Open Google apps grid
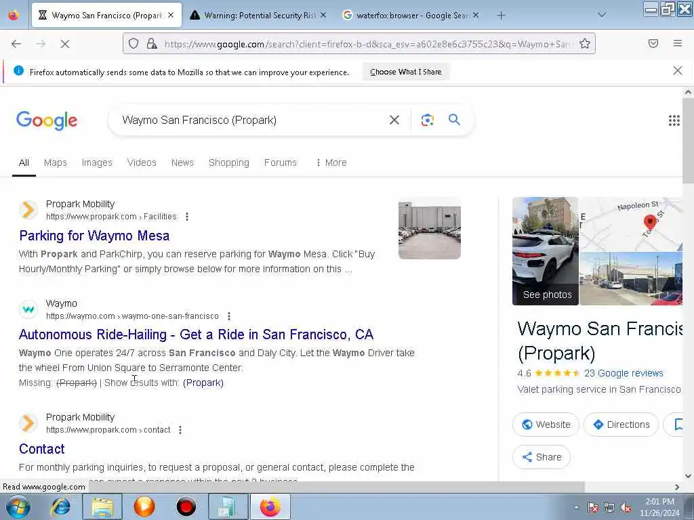 pos(674,121)
